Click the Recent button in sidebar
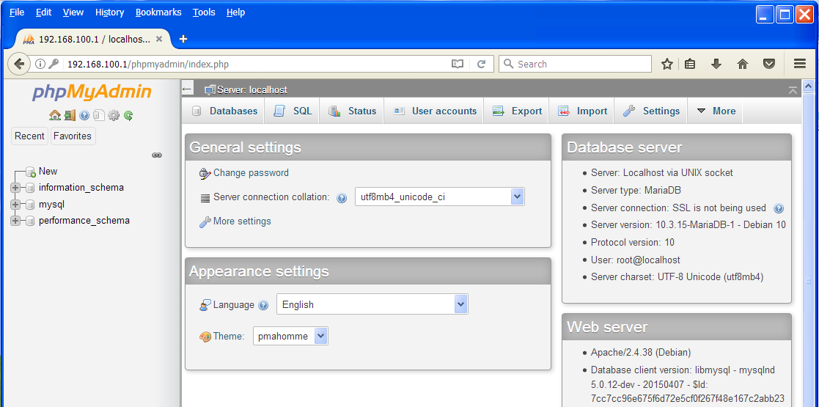Viewport: 819px width, 407px height. coord(30,136)
